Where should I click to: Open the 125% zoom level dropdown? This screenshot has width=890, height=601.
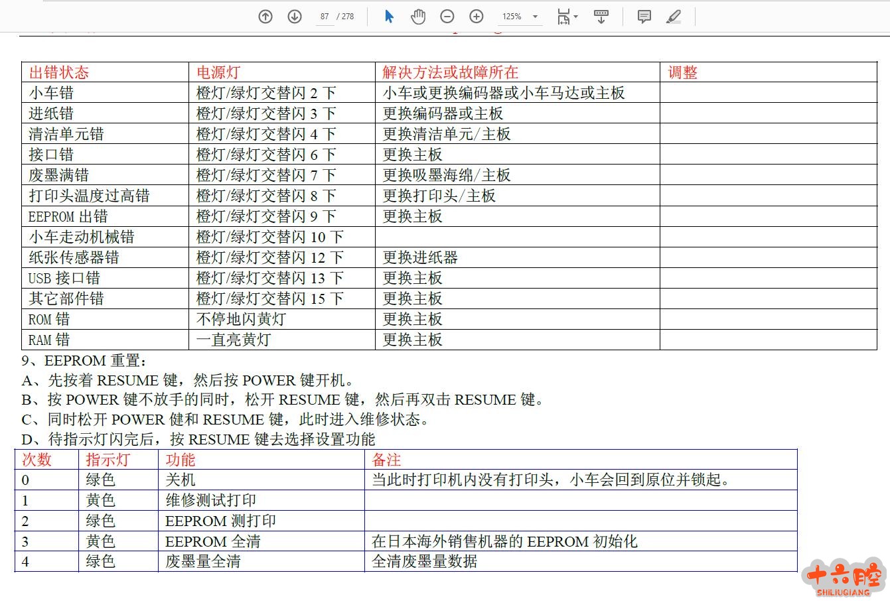click(535, 17)
